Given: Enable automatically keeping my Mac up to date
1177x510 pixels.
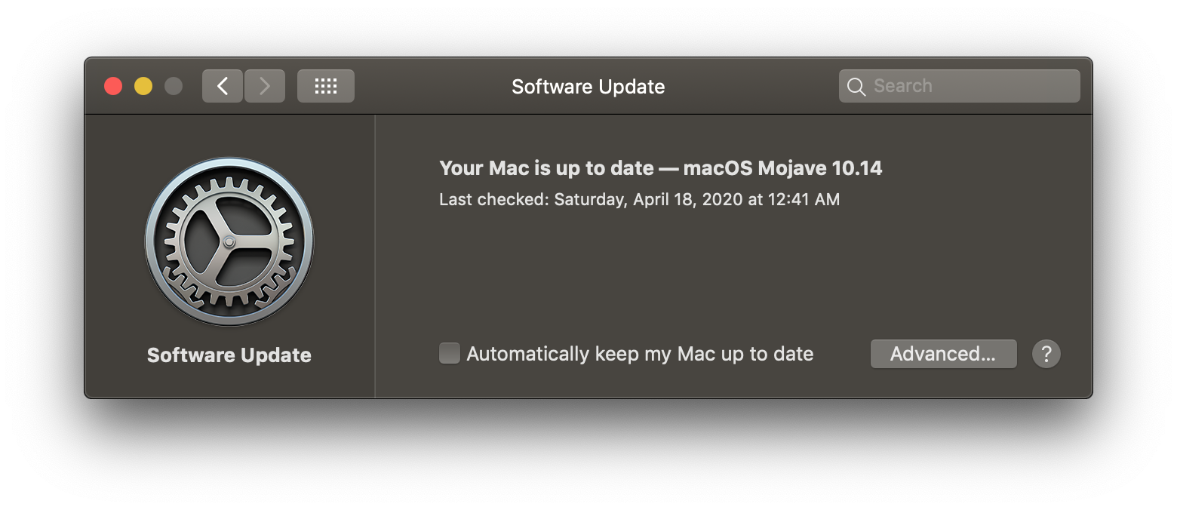Looking at the screenshot, I should pyautogui.click(x=450, y=353).
